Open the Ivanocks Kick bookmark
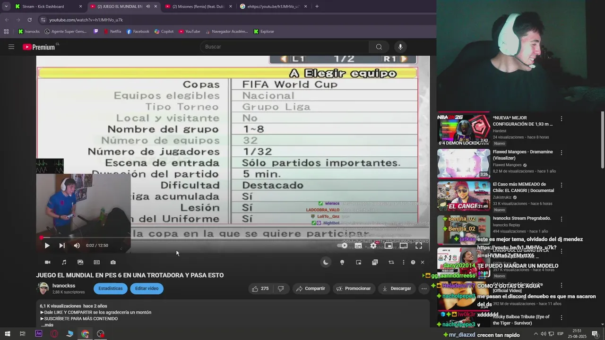This screenshot has height=340, width=605. tap(29, 32)
